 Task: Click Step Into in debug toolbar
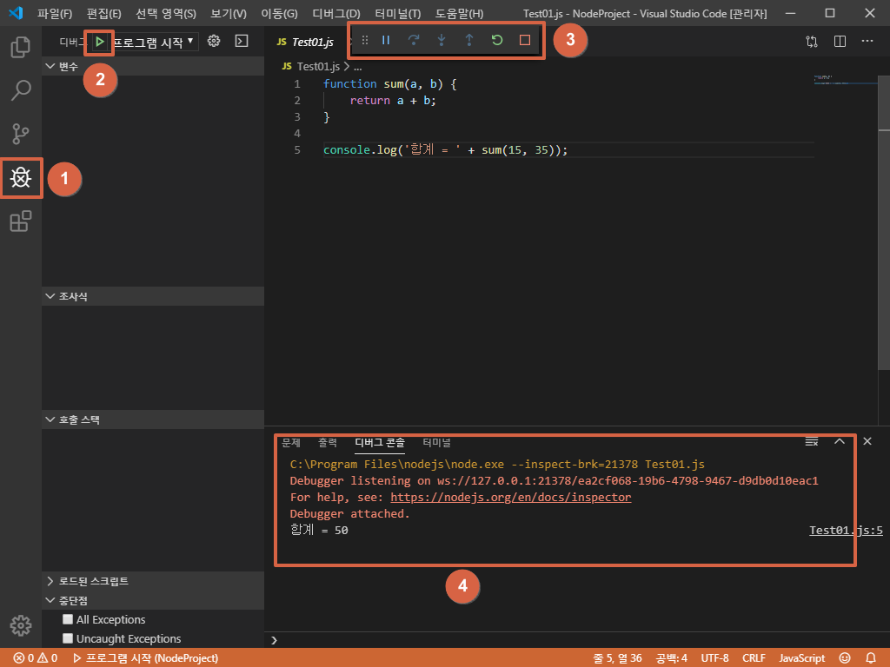tap(441, 40)
